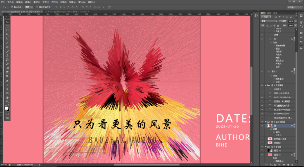Select the Brush tool
304x167 pixels.
[x=7, y=52]
